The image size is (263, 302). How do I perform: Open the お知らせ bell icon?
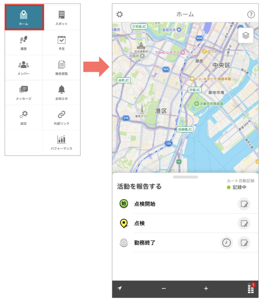point(62,89)
